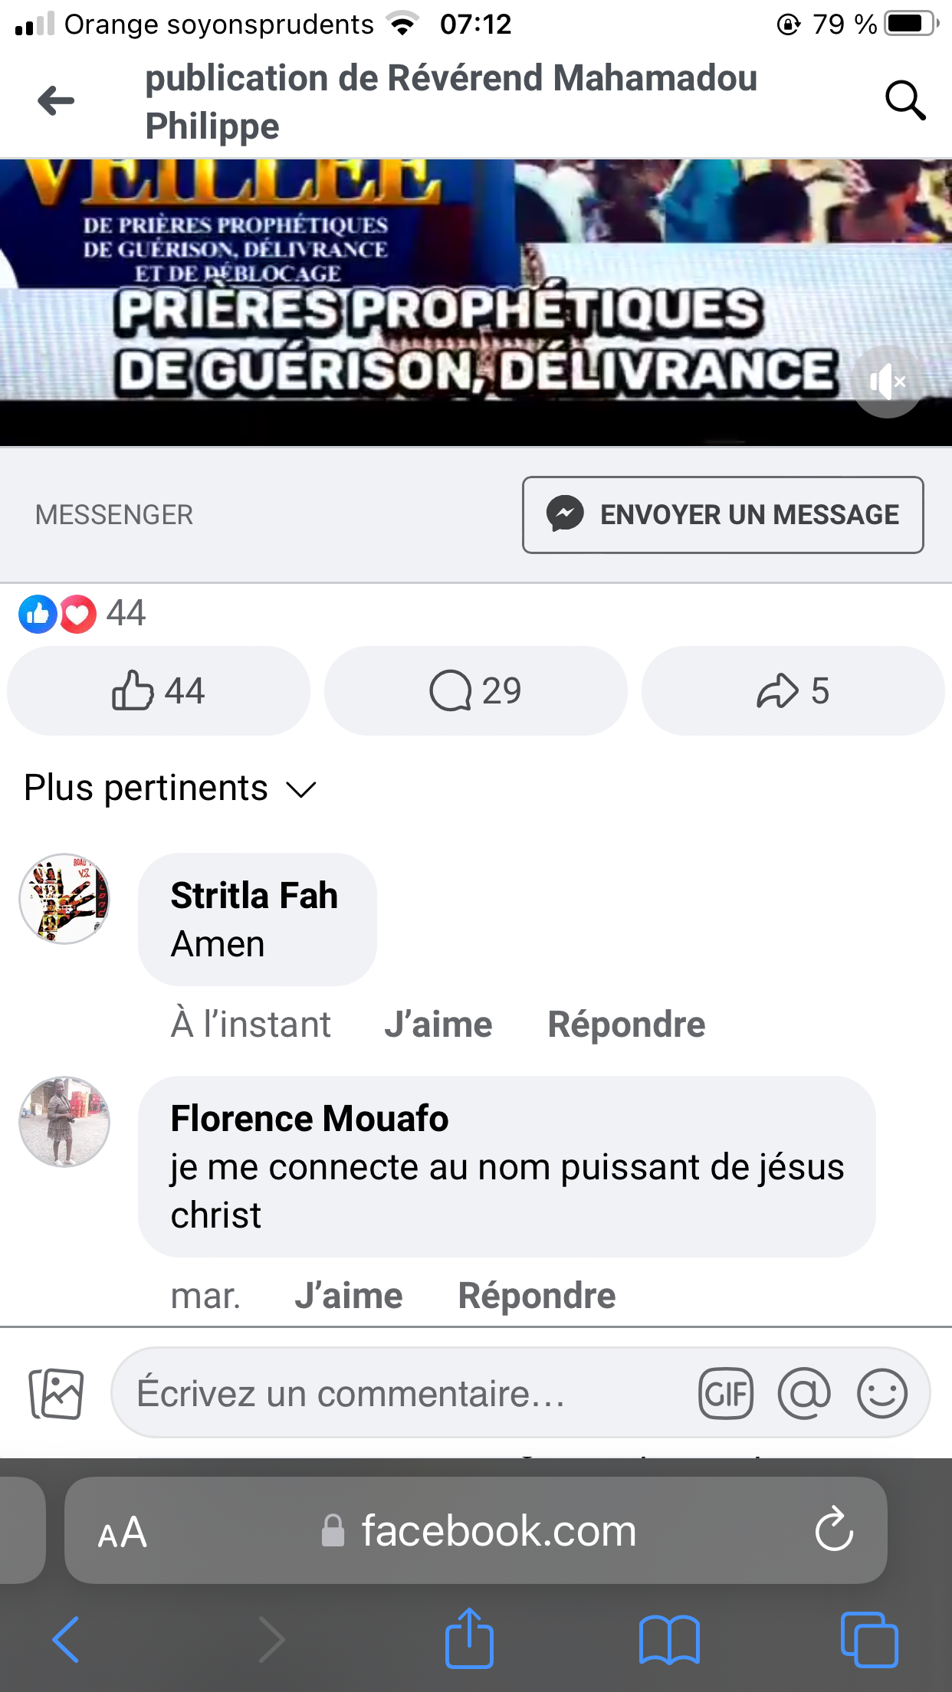Expand the Plus pertinents sort dropdown
This screenshot has height=1692, width=952.
(x=170, y=789)
